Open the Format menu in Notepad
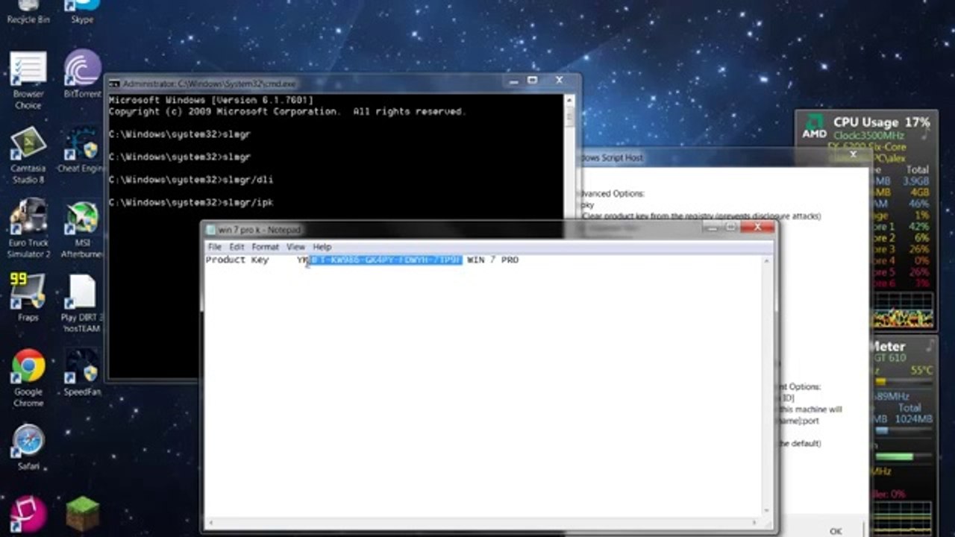Image resolution: width=955 pixels, height=537 pixels. (265, 247)
